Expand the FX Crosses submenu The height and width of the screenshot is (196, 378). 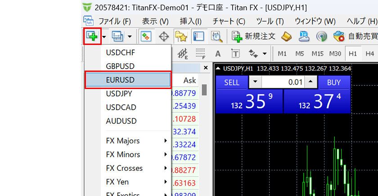click(x=128, y=168)
